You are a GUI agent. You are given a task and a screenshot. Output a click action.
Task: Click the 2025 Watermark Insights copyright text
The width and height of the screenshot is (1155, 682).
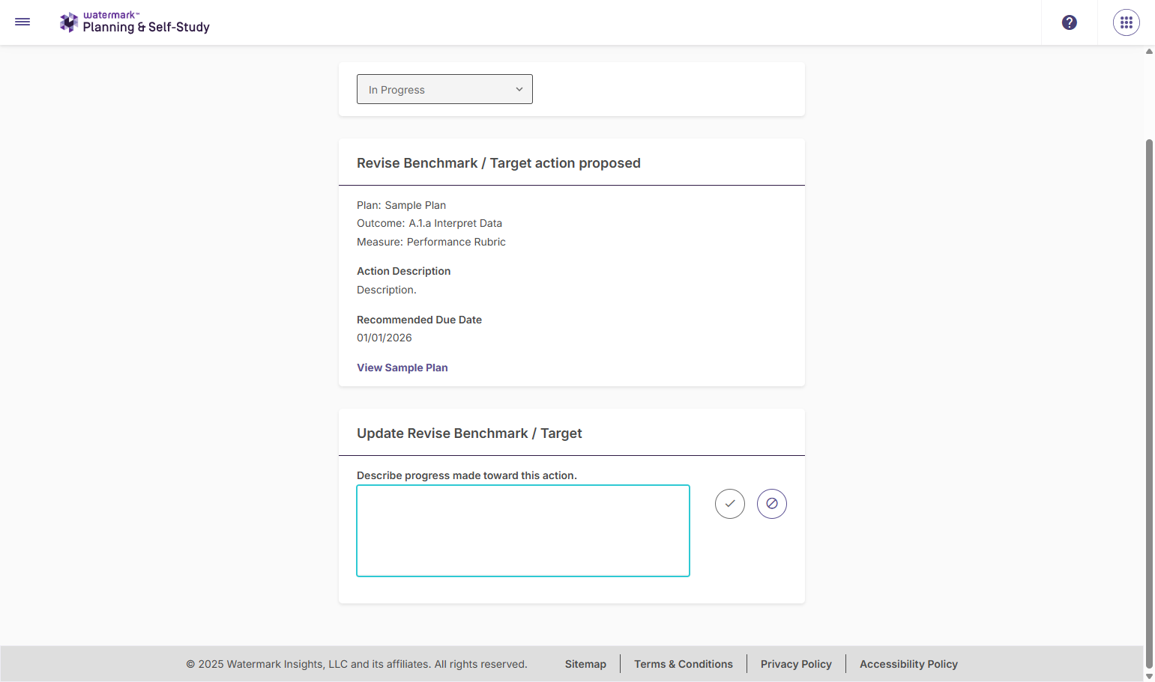357,664
